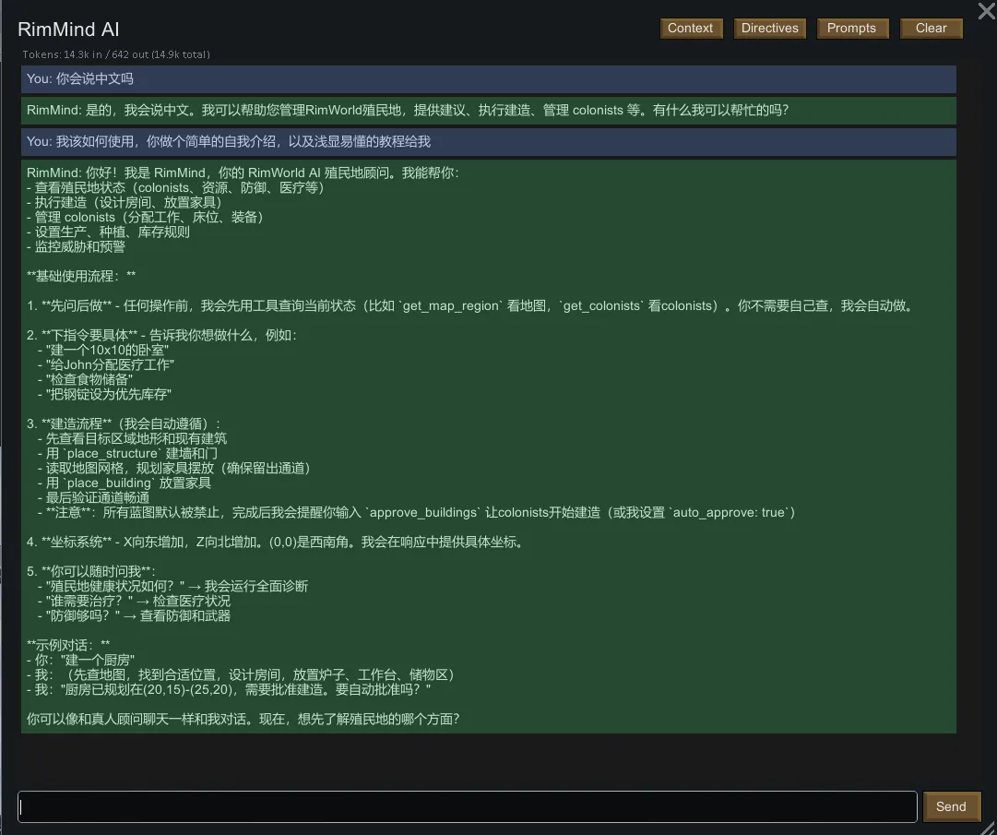Open the Context panel
The width and height of the screenshot is (997, 835).
click(690, 29)
